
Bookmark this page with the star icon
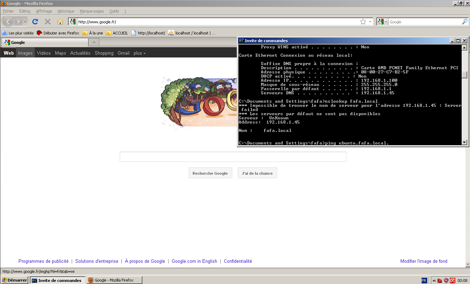pos(363,22)
